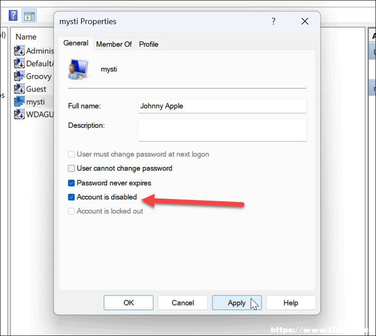Click the Cancel button
The height and width of the screenshot is (336, 376).
point(183,303)
